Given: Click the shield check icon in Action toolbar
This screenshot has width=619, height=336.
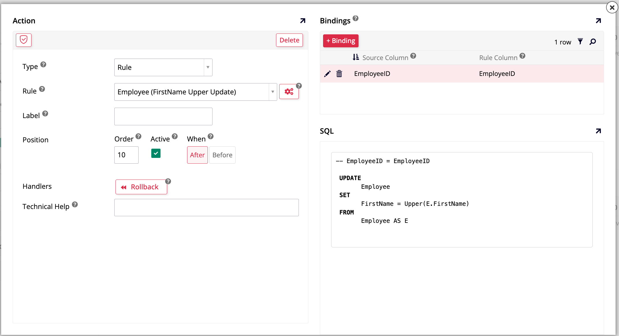Looking at the screenshot, I should pos(24,40).
